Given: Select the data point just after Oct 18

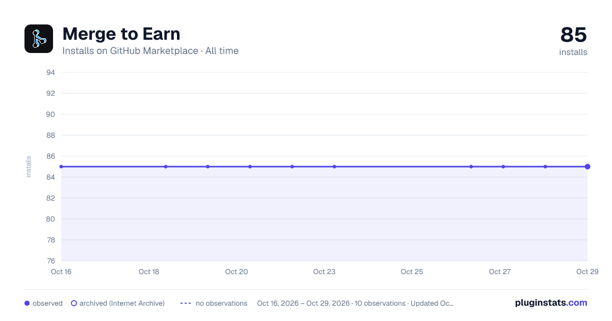Looking at the screenshot, I should tap(166, 167).
